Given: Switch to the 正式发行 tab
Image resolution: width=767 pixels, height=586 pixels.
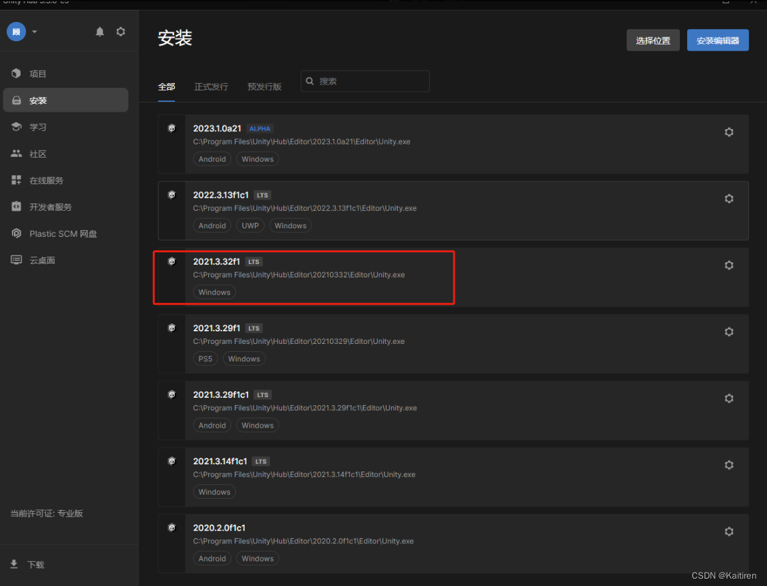Looking at the screenshot, I should tap(211, 86).
